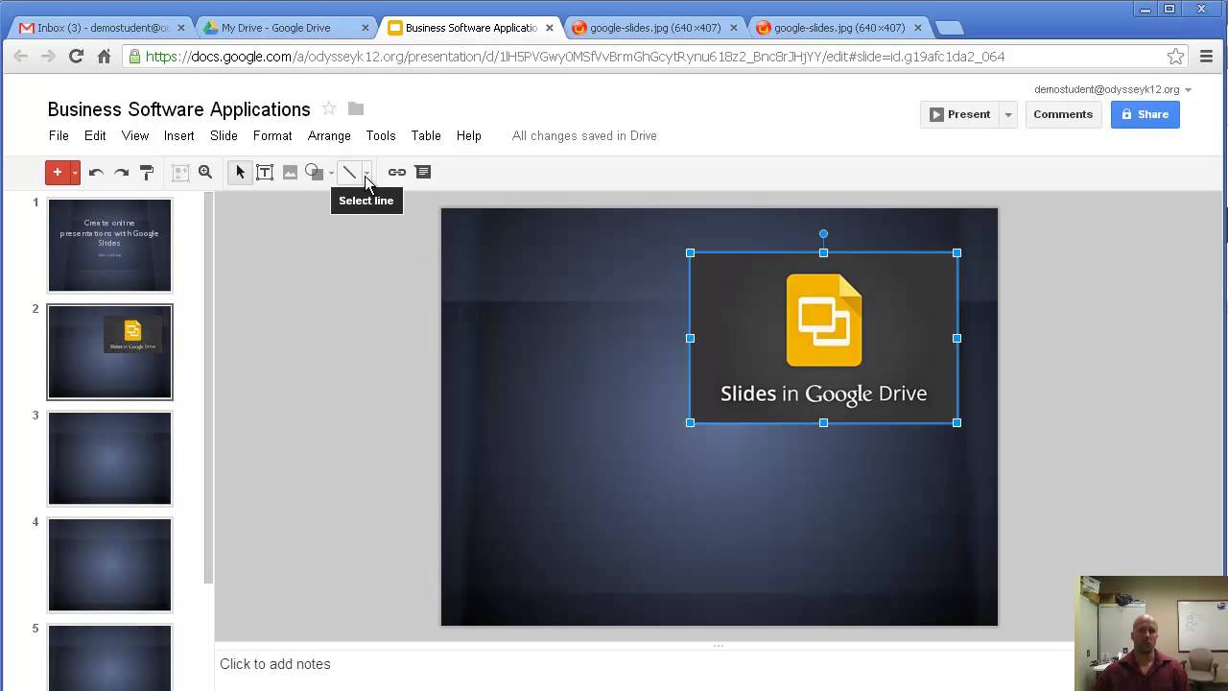Select the Shape tool icon
Image resolution: width=1228 pixels, height=691 pixels.
pos(314,172)
